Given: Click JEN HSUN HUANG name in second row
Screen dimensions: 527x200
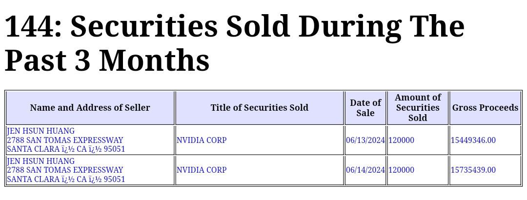Looking at the screenshot, I should [41, 161].
